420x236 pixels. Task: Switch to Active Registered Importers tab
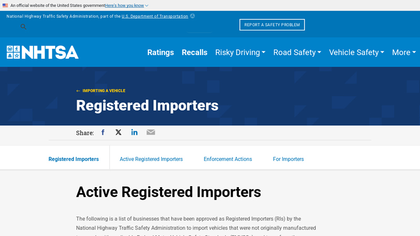(x=151, y=159)
